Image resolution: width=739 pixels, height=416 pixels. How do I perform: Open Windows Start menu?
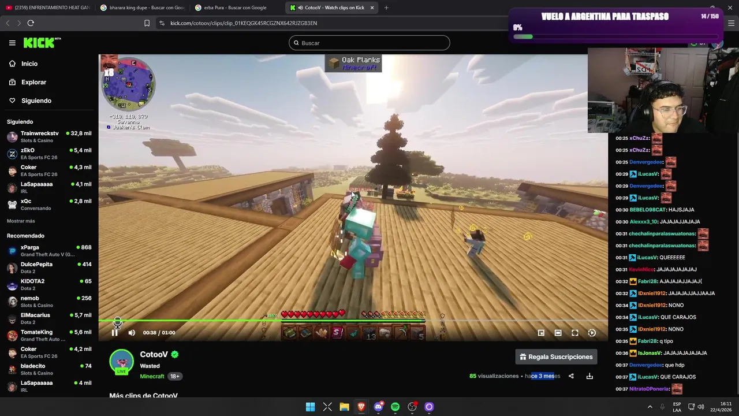pyautogui.click(x=310, y=407)
